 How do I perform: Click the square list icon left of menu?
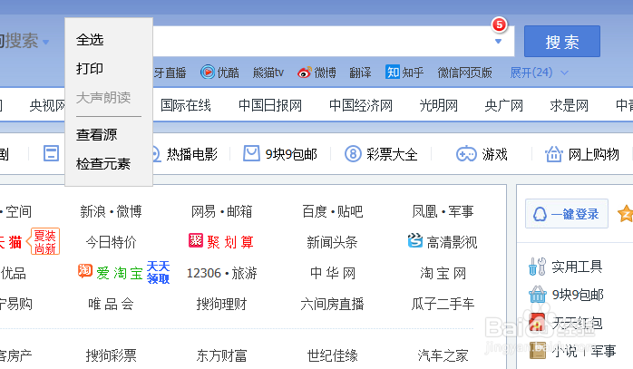[x=52, y=153]
